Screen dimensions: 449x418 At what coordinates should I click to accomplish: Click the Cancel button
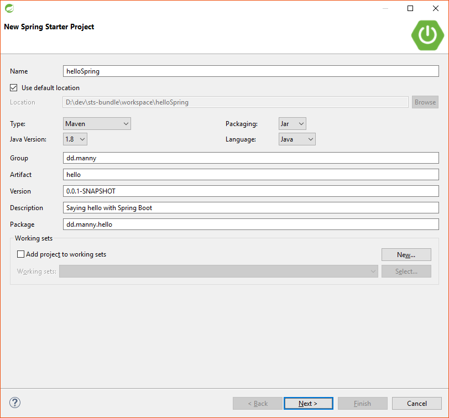pyautogui.click(x=416, y=404)
